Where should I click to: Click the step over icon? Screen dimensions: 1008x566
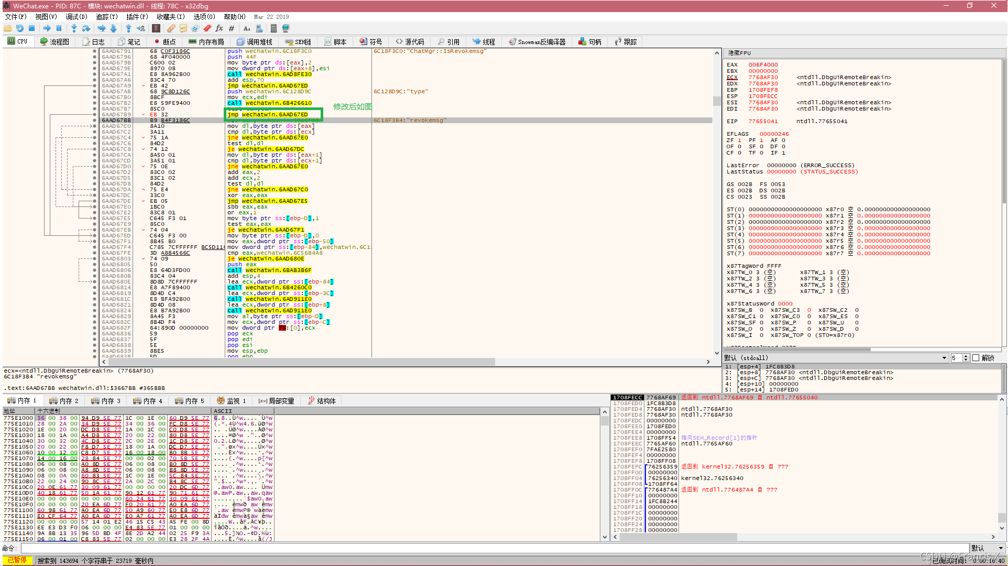point(86,28)
